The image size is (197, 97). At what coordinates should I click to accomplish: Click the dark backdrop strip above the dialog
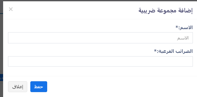click(x=98, y=1)
